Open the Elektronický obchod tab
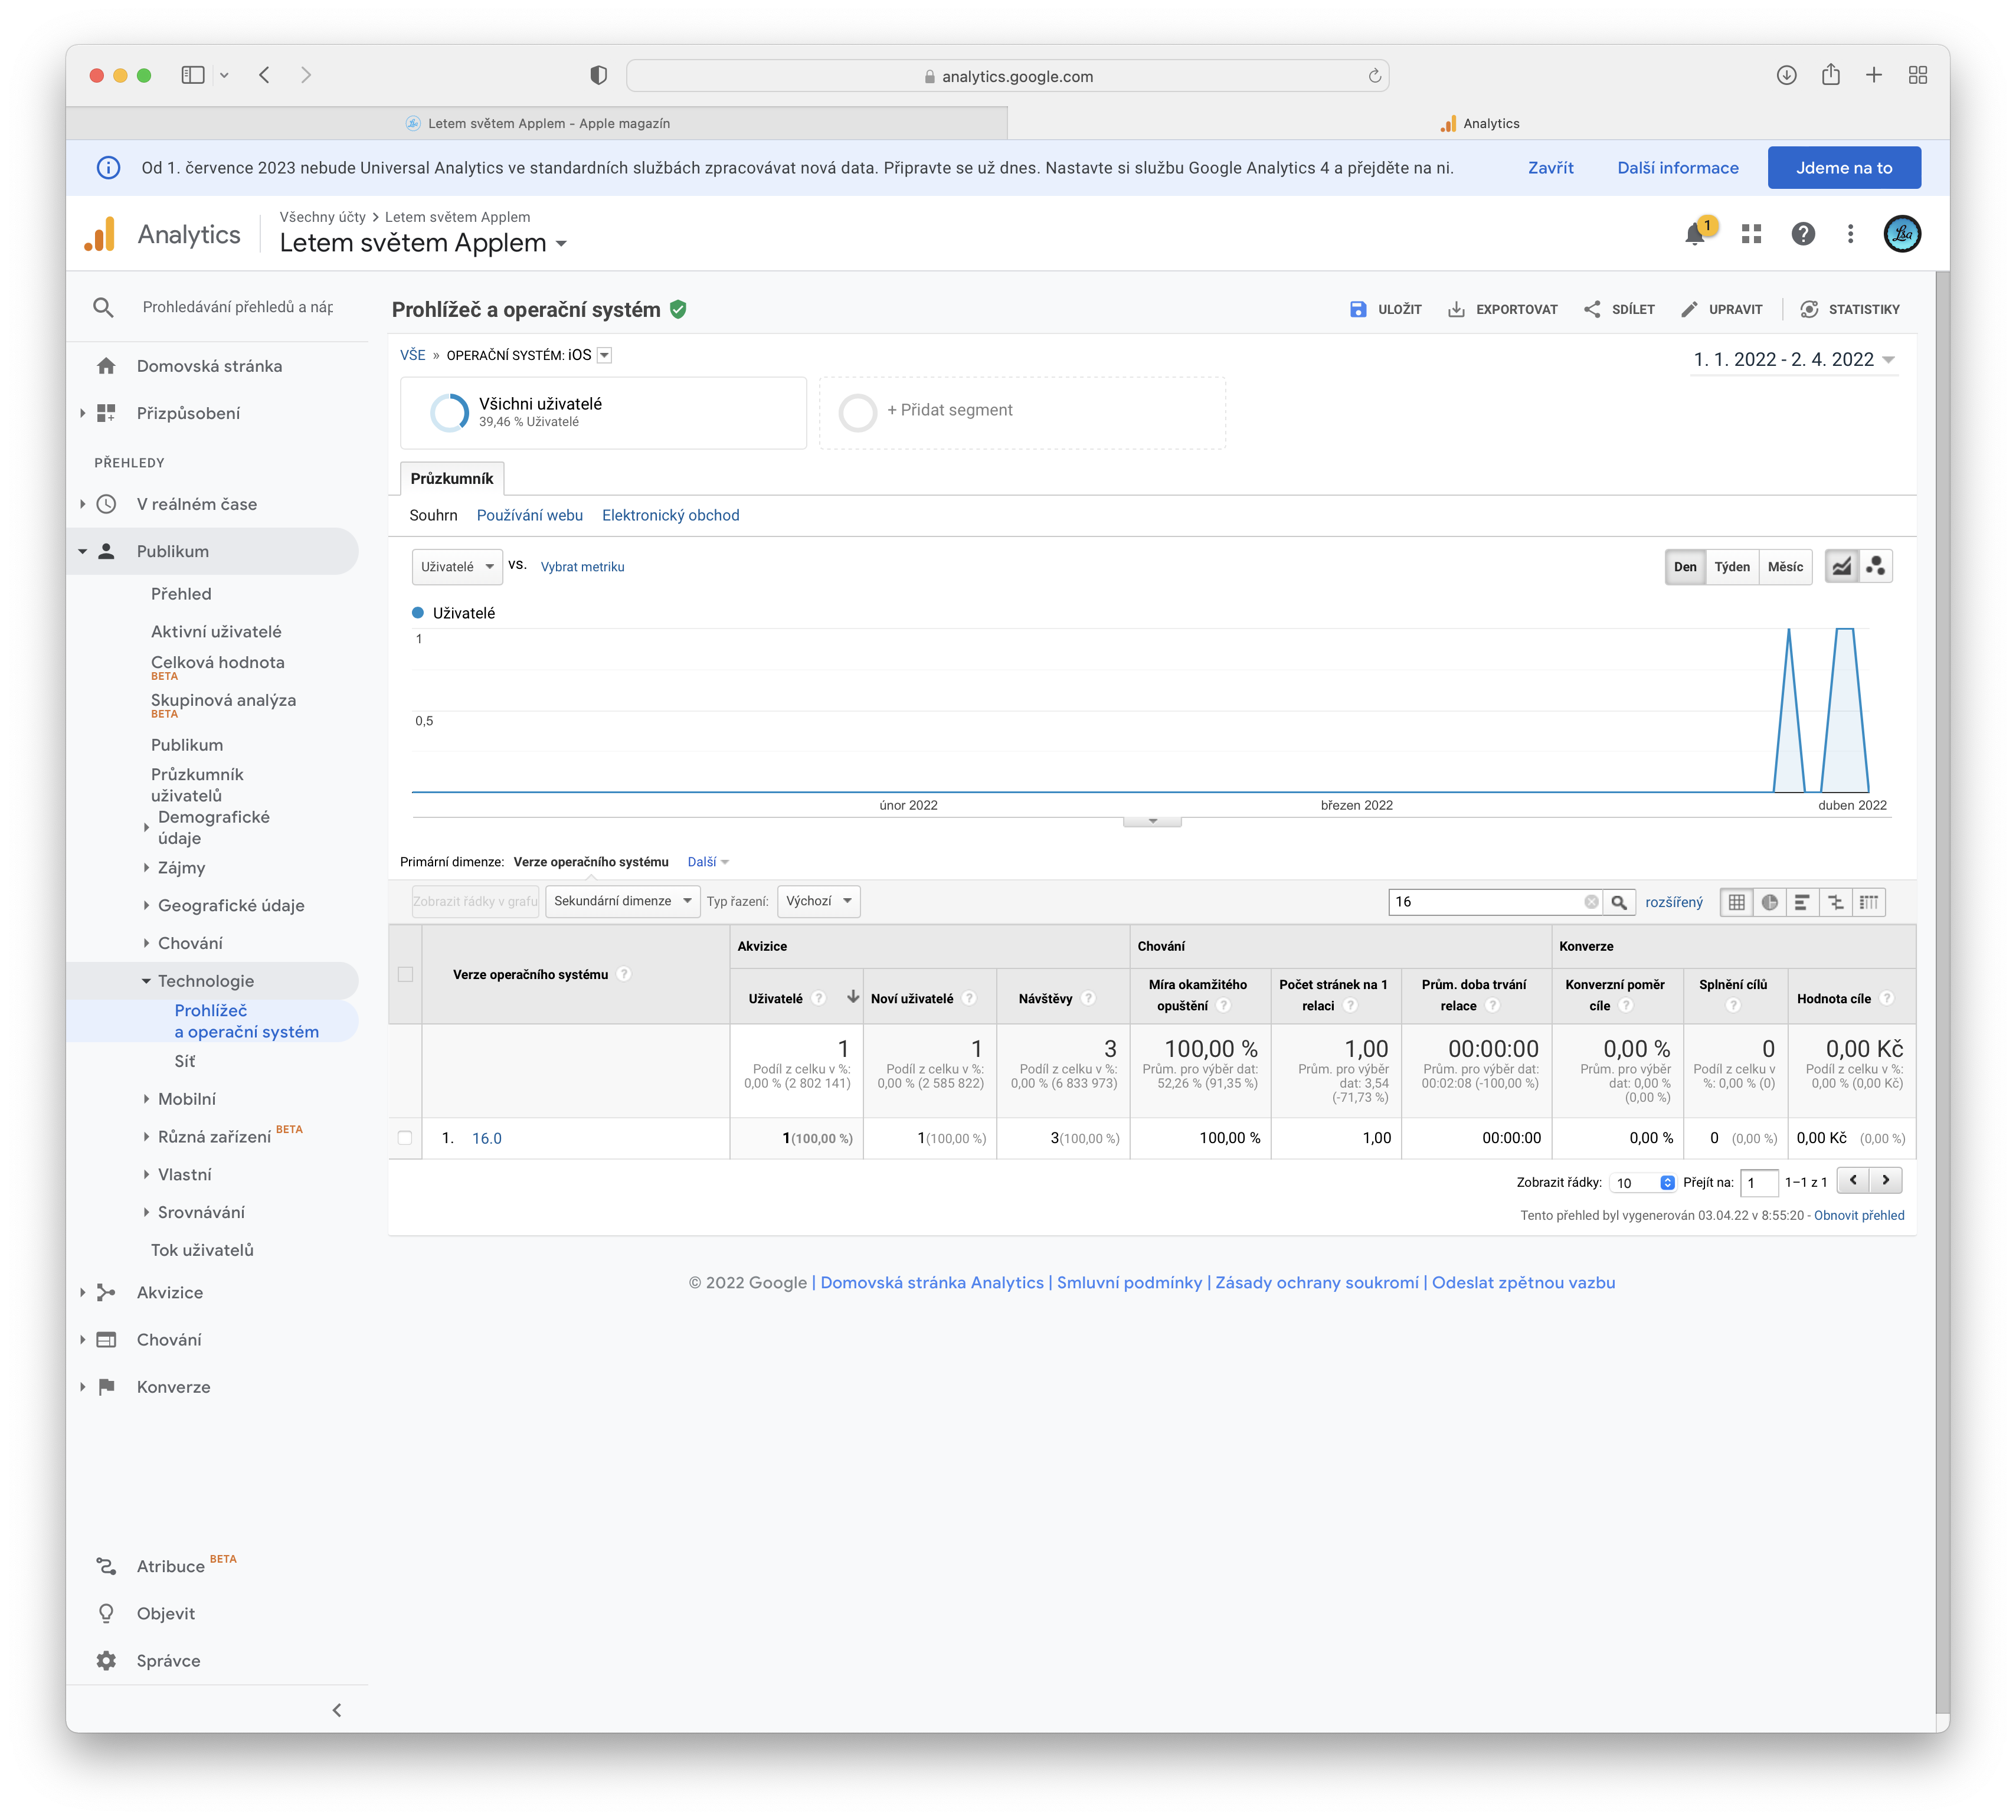2016x1820 pixels. (670, 515)
